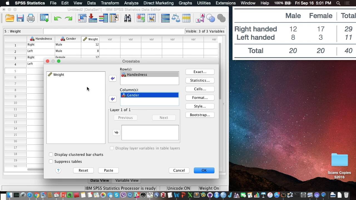Click the Go to case toolbar icon
356x200 pixels.
click(x=82, y=18)
